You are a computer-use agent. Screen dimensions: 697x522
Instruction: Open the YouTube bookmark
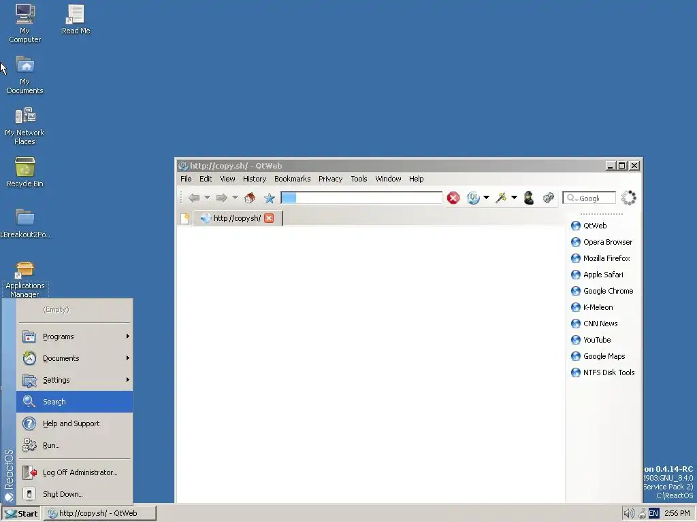591,340
